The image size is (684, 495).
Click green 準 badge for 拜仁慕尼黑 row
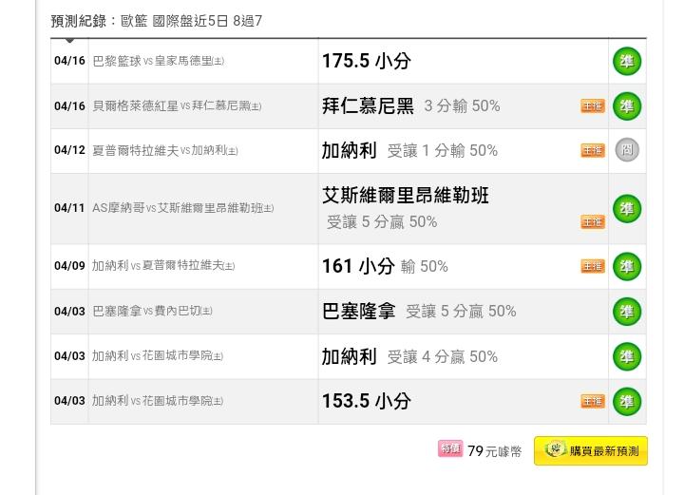click(x=627, y=106)
